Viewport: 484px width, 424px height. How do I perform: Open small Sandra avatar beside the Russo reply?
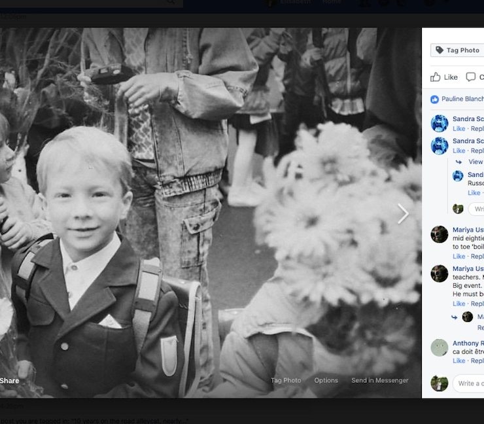point(458,176)
